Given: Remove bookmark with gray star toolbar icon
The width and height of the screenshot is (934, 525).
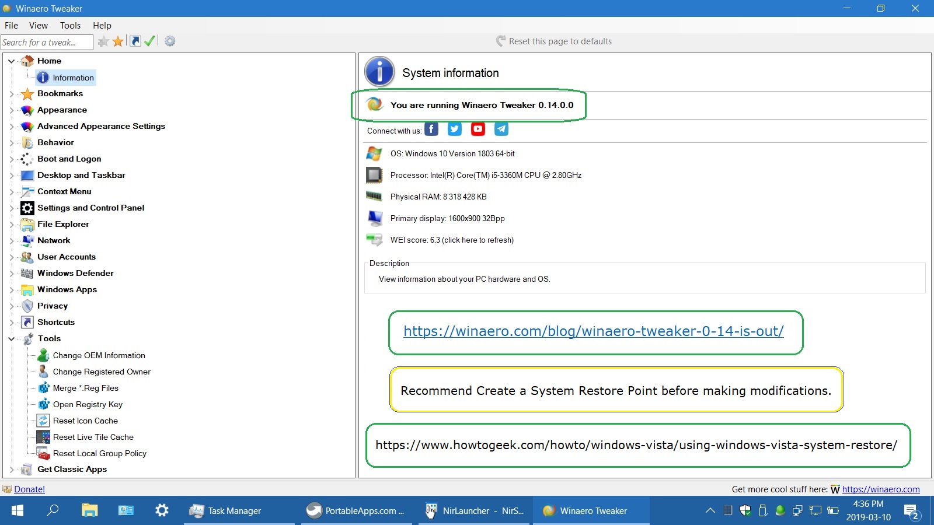Looking at the screenshot, I should [103, 41].
